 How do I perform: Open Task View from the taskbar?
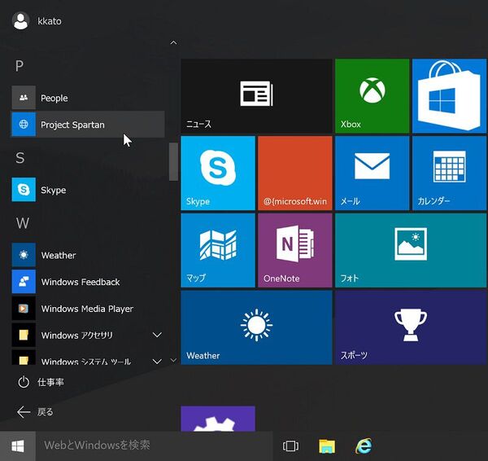click(290, 446)
